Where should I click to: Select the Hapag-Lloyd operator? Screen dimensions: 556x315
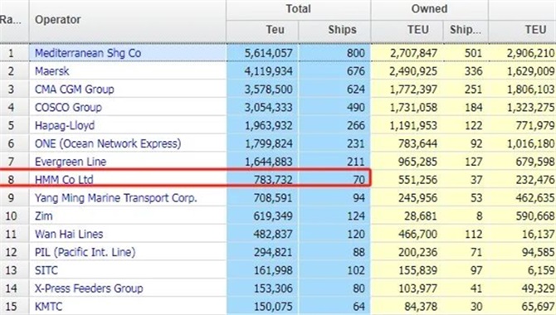(65, 125)
